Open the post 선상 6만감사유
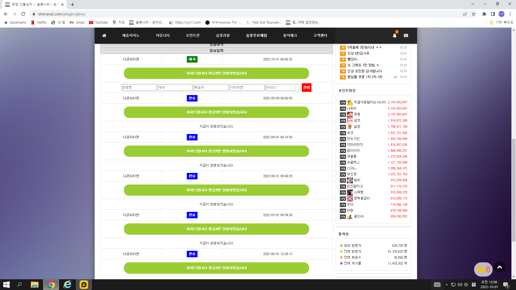This screenshot has width=516, height=290. 358,53
